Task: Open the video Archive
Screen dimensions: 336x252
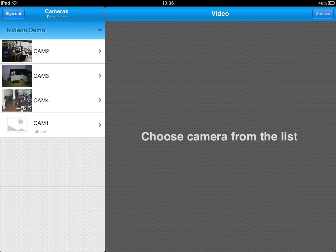Action: [323, 14]
